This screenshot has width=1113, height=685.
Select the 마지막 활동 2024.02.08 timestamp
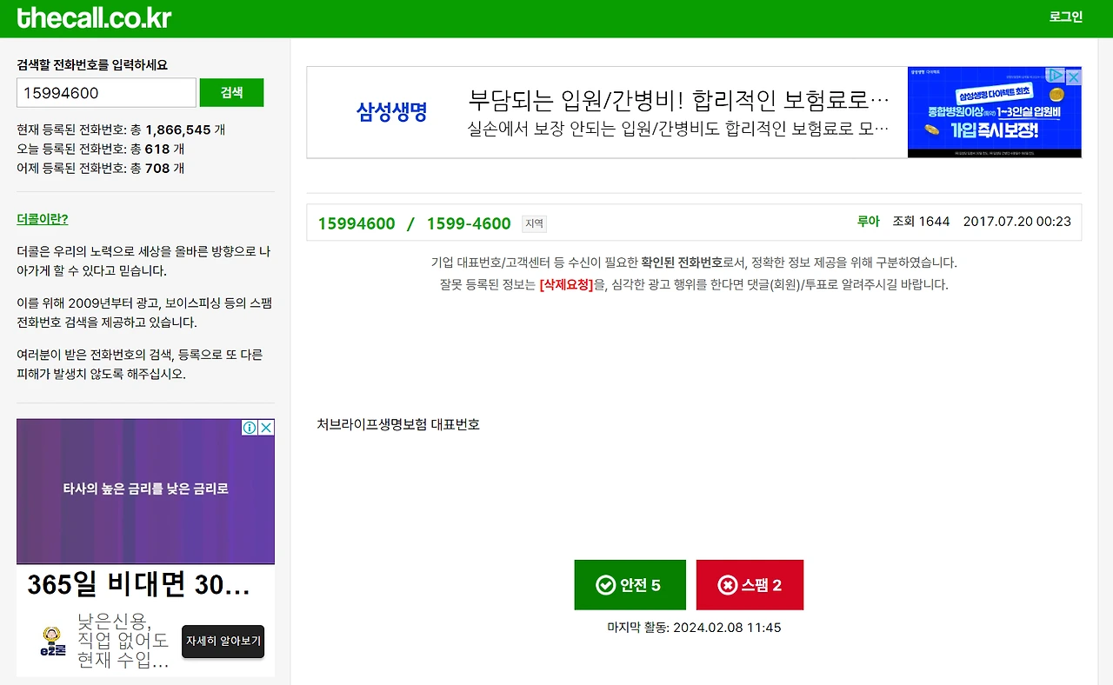[x=694, y=628]
